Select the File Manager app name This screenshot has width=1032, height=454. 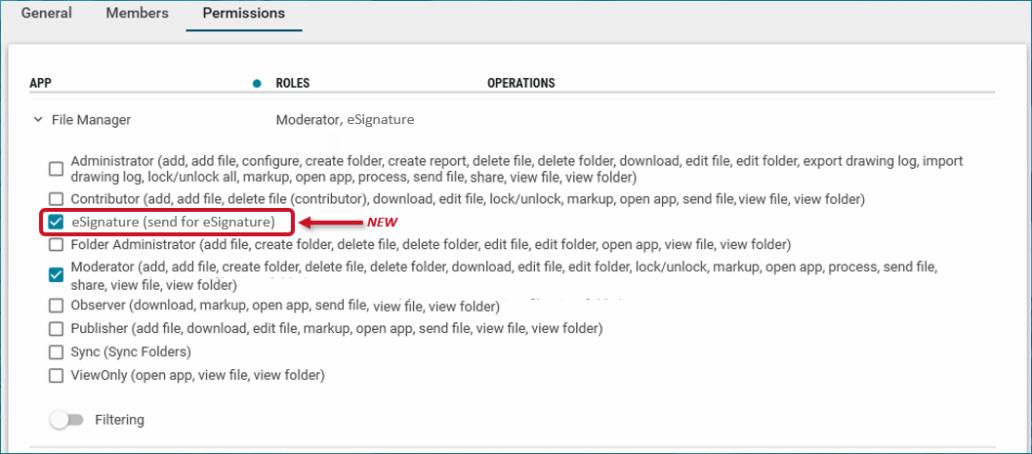click(x=91, y=120)
